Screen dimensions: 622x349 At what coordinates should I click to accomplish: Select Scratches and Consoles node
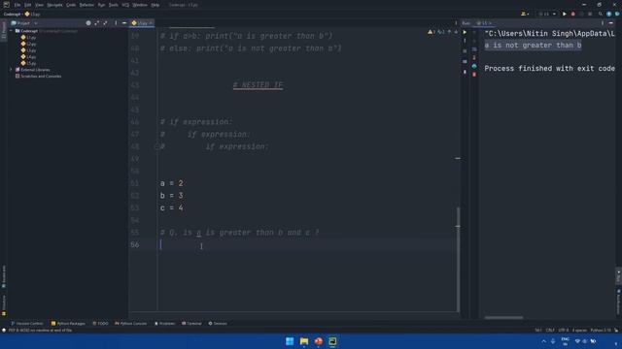38,76
